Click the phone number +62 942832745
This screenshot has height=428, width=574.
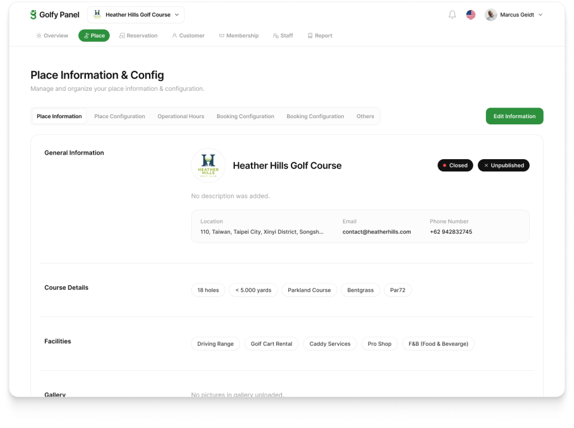[451, 232]
